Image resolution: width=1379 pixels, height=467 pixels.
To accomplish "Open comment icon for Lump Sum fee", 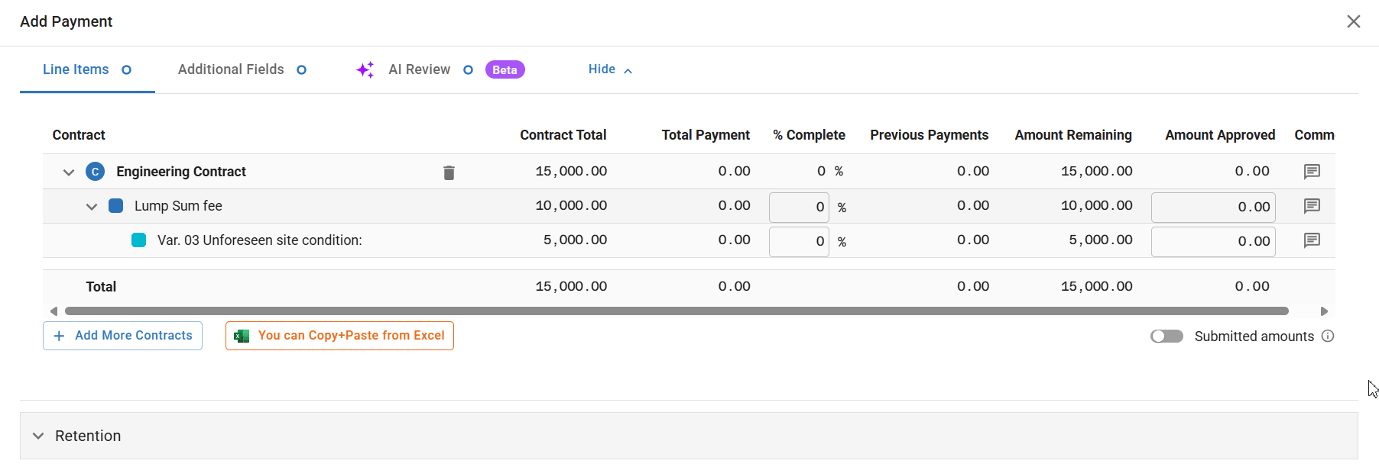I will click(x=1312, y=206).
